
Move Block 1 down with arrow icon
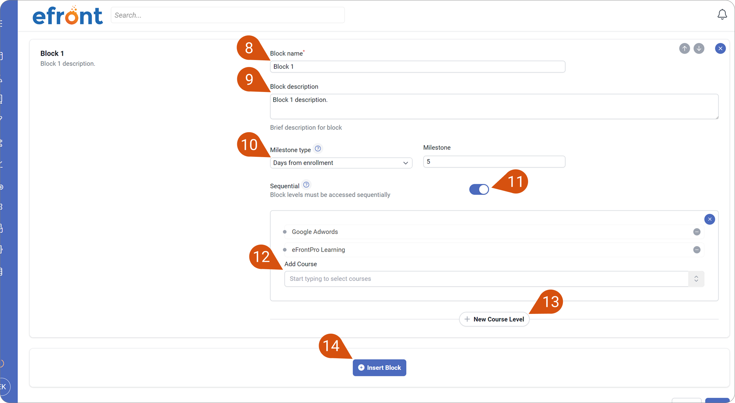[x=699, y=49]
